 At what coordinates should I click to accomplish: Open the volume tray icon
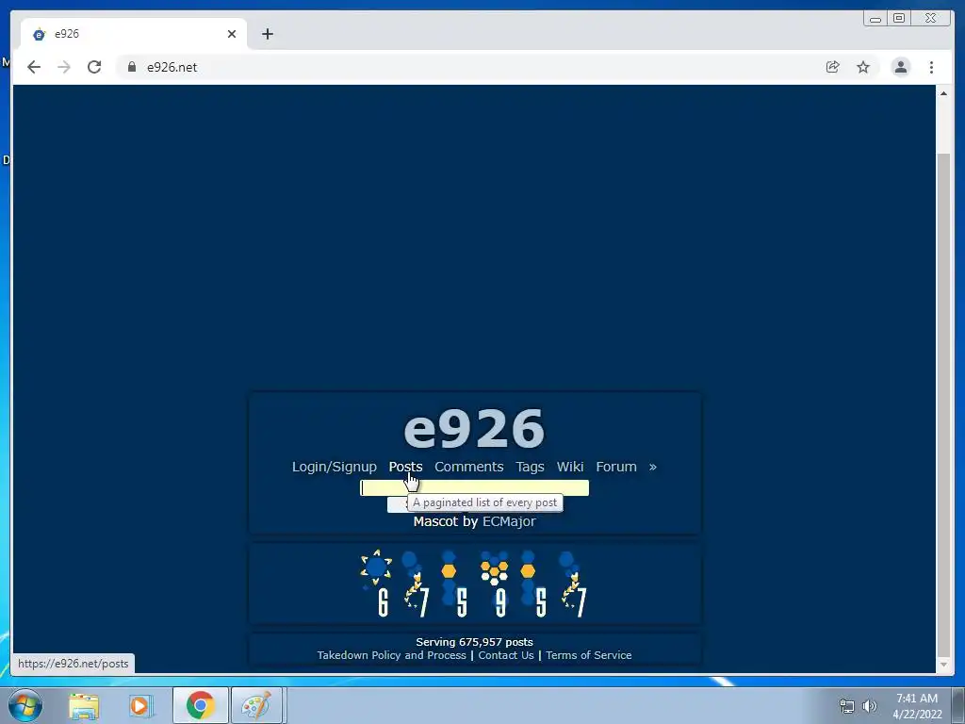tap(870, 706)
